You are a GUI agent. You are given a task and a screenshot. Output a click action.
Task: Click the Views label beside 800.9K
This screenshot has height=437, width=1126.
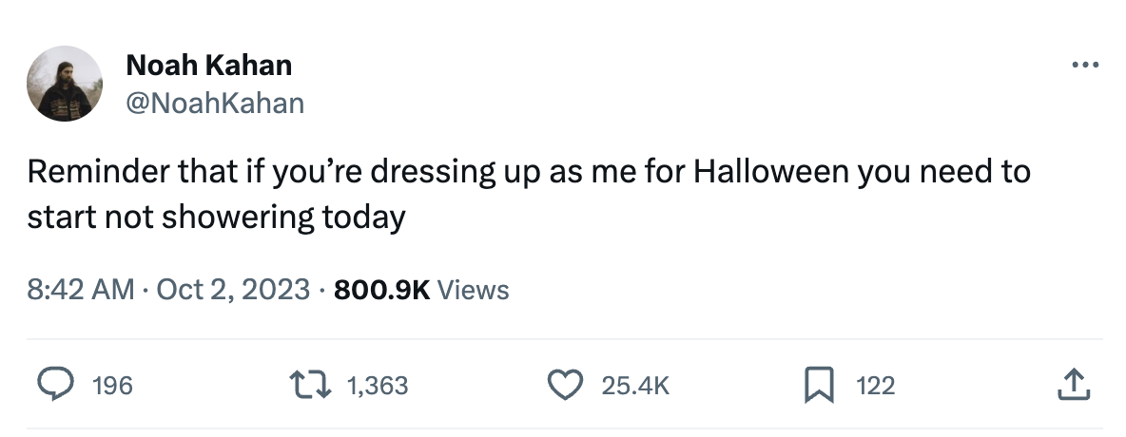[474, 290]
